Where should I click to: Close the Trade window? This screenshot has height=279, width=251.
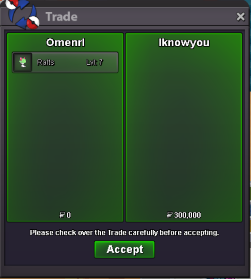point(240,17)
